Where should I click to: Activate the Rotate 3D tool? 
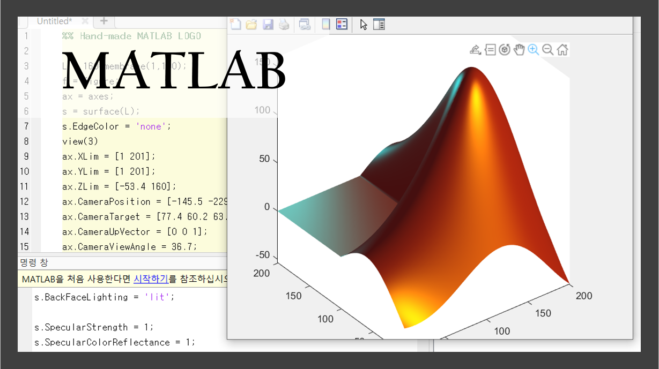[x=505, y=50]
